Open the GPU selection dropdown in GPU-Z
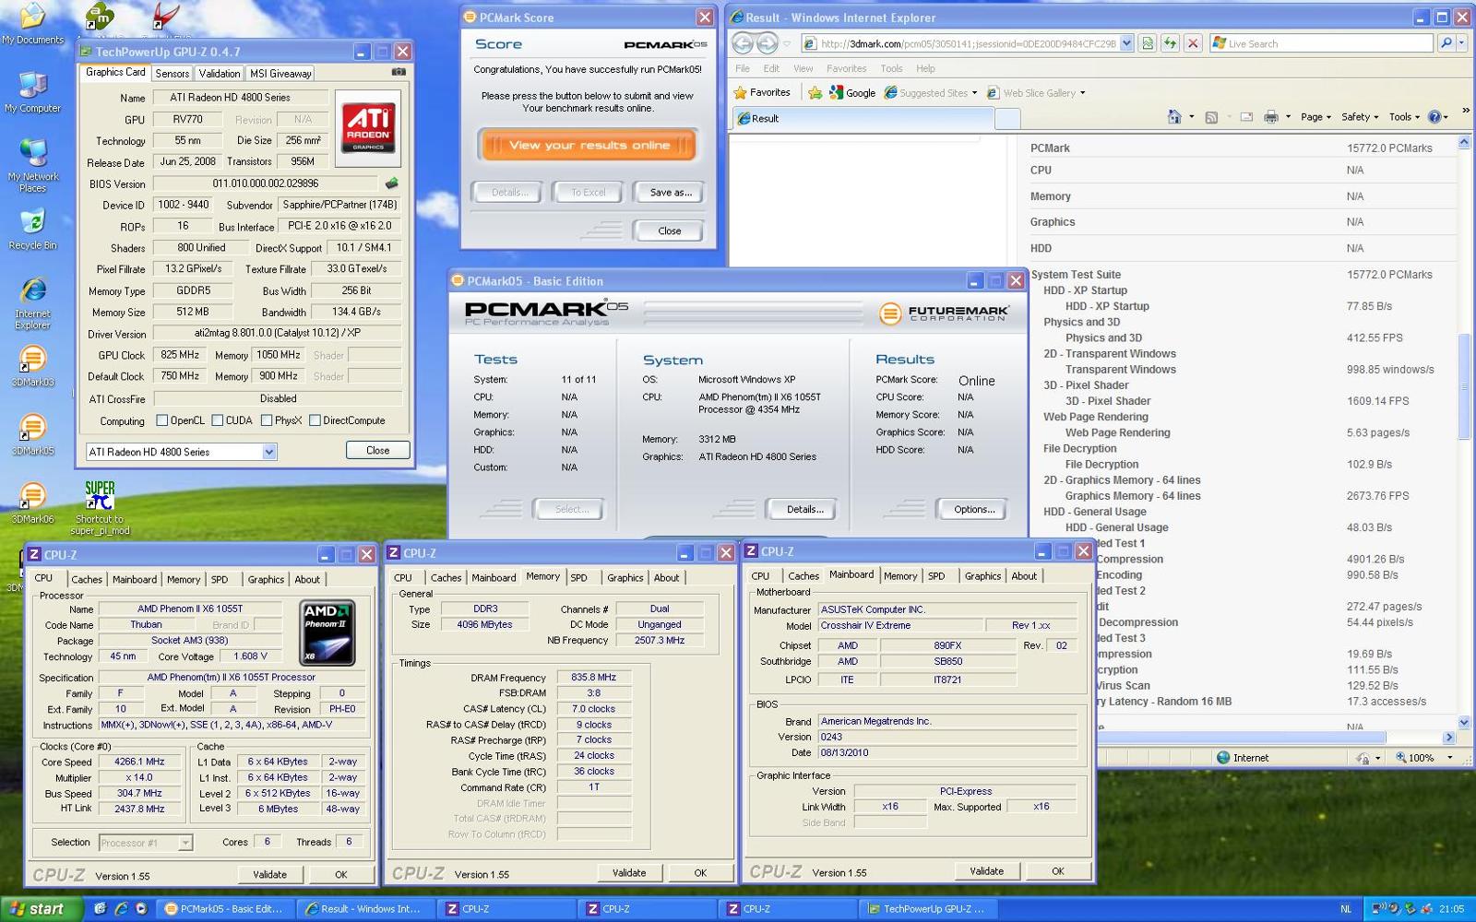 (x=268, y=452)
